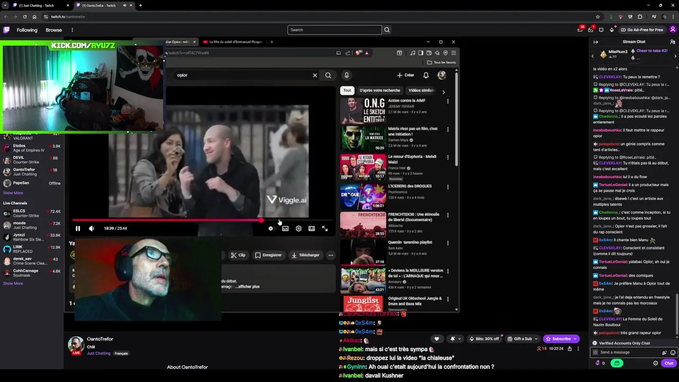Open a new browser tab
The image size is (679, 382).
coord(140,5)
